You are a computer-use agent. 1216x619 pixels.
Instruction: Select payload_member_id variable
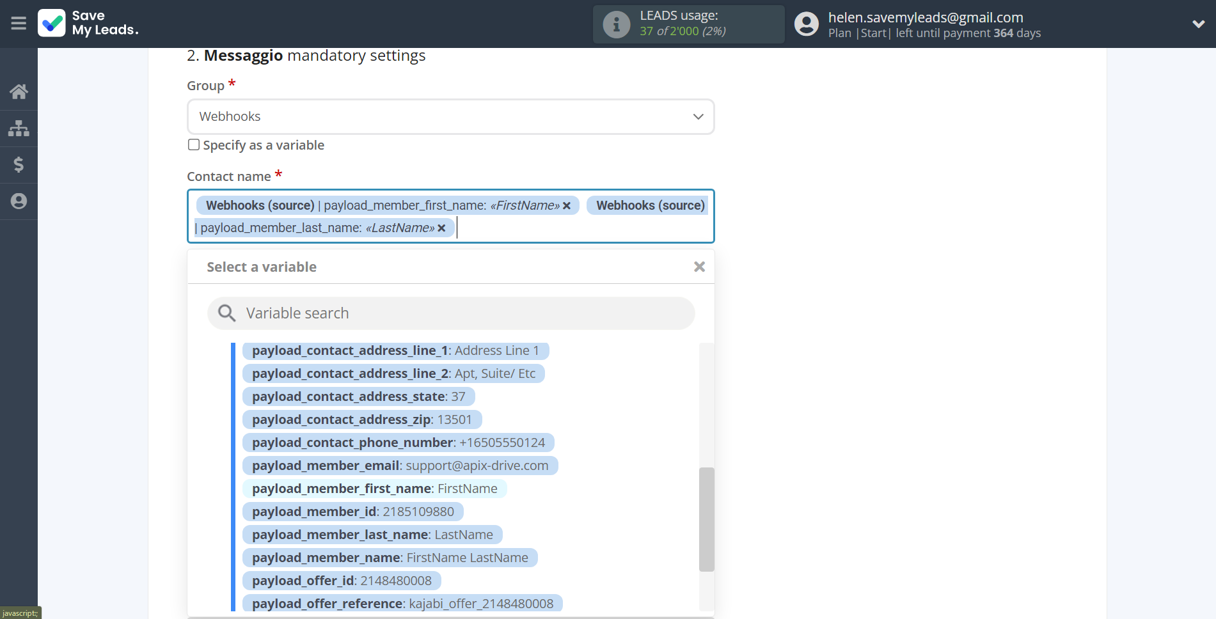(x=352, y=512)
